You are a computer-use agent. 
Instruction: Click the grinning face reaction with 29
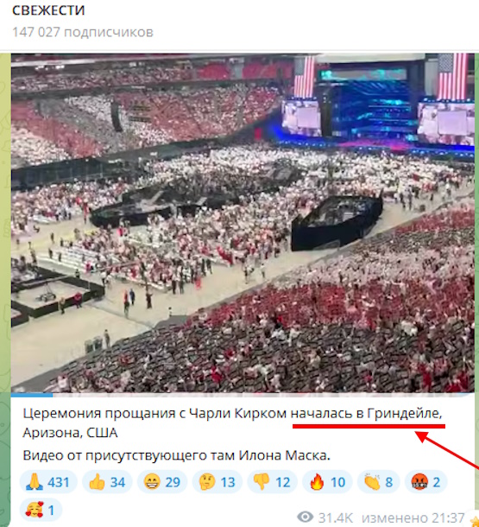(x=162, y=482)
